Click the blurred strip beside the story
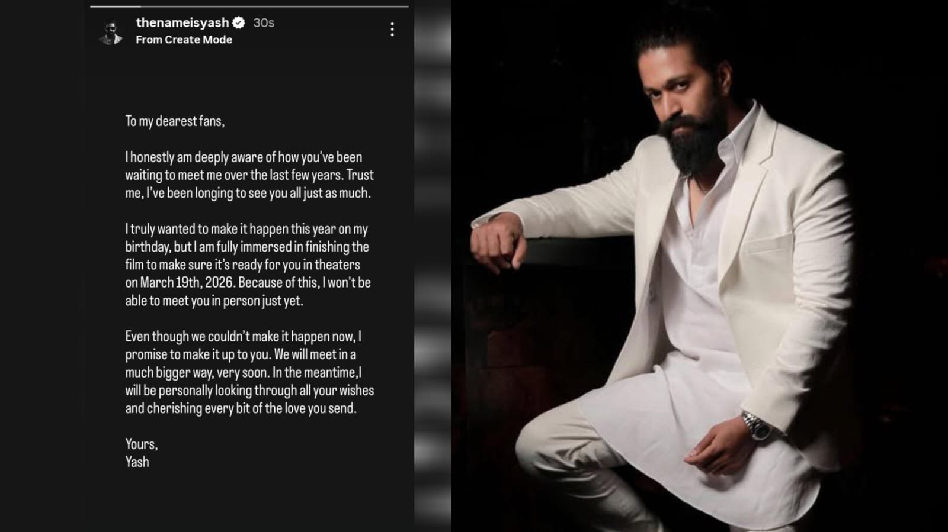 coord(433,266)
